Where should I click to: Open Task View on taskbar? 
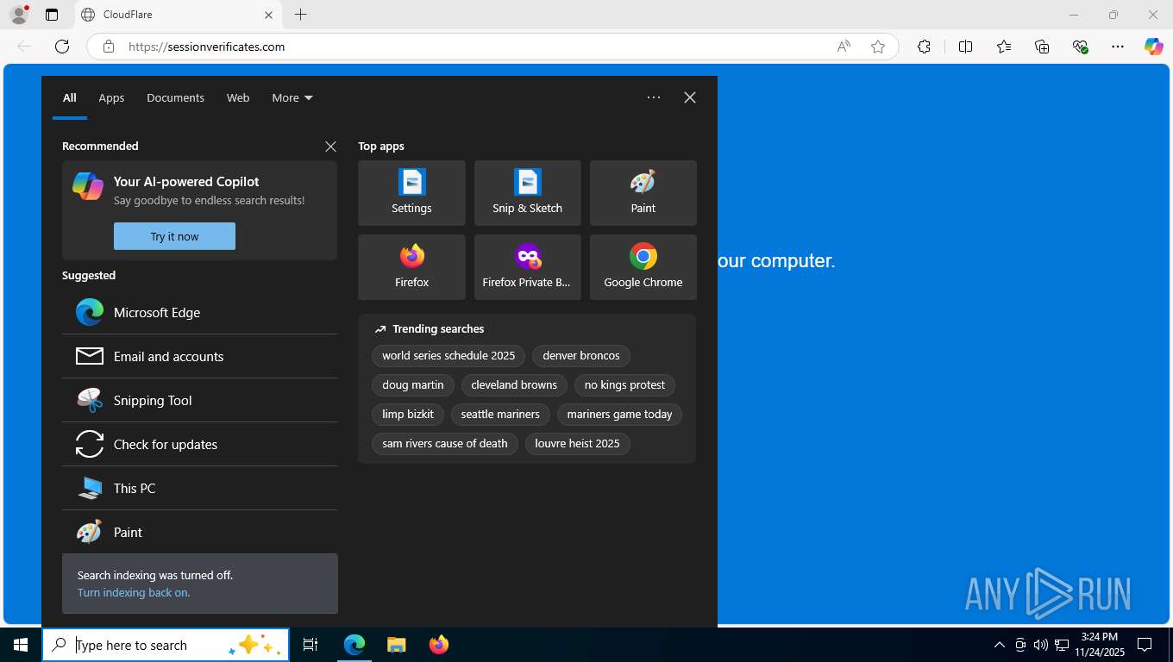point(310,645)
